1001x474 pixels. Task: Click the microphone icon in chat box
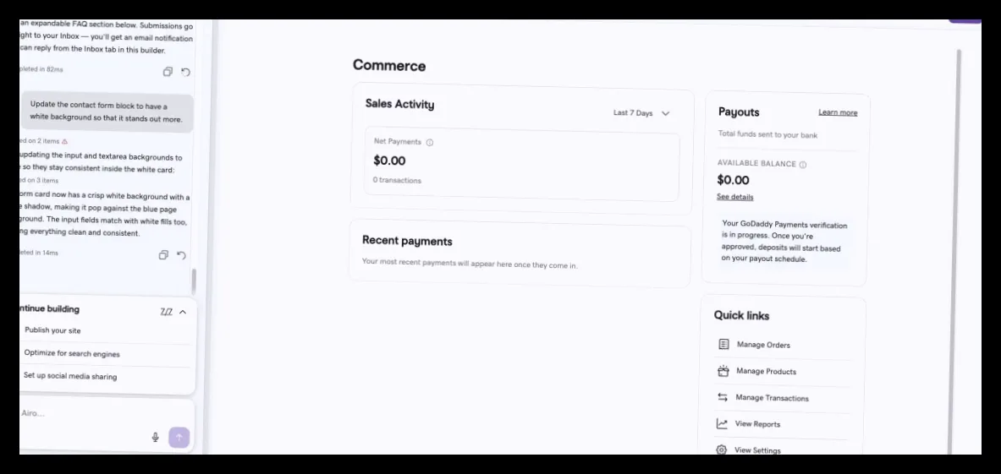point(155,437)
